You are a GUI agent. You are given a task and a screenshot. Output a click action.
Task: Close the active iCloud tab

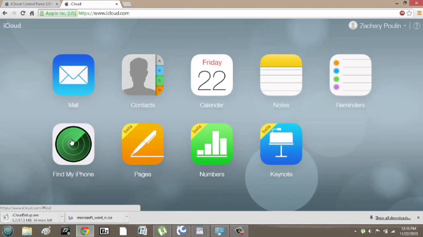[x=116, y=4]
